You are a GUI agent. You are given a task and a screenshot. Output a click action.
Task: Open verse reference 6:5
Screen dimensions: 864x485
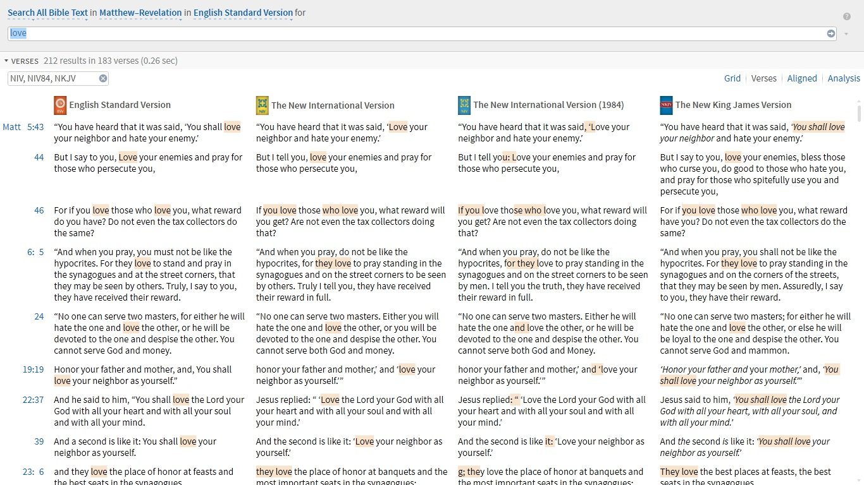coord(35,252)
